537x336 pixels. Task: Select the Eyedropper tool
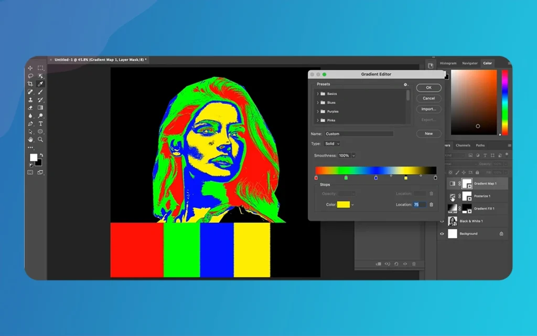click(40, 84)
